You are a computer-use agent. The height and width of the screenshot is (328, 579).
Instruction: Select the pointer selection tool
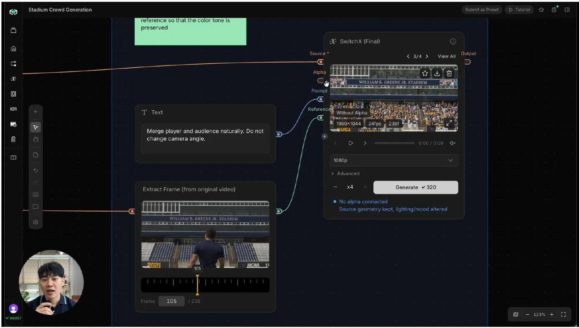[35, 127]
